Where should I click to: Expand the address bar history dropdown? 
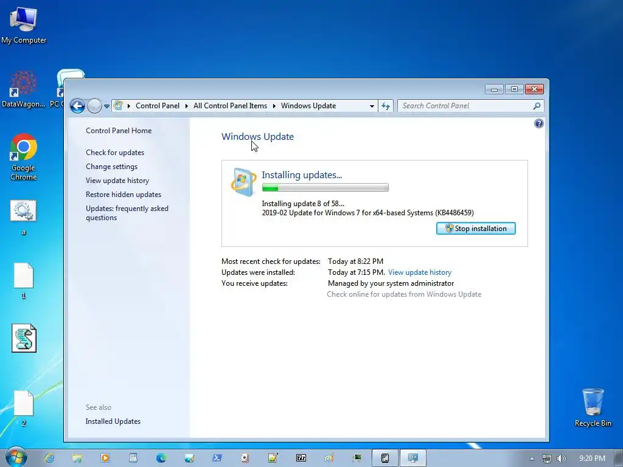pyautogui.click(x=372, y=106)
